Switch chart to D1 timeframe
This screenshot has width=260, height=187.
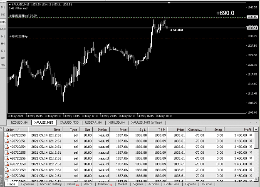(3, 51)
